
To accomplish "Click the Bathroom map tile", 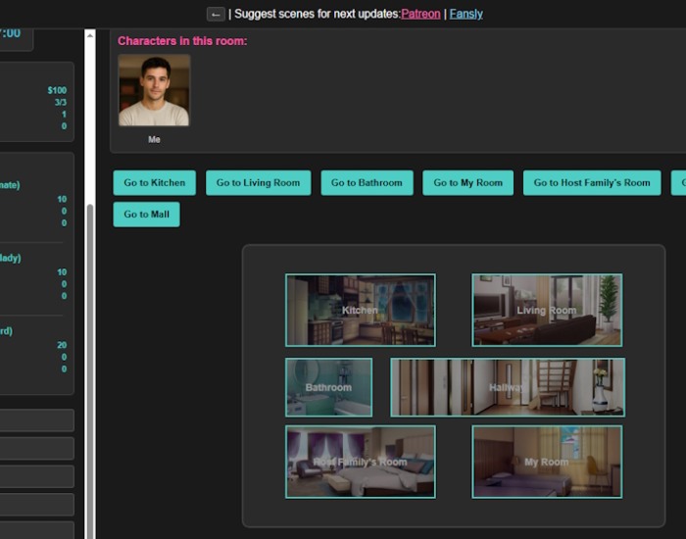I will tap(328, 387).
